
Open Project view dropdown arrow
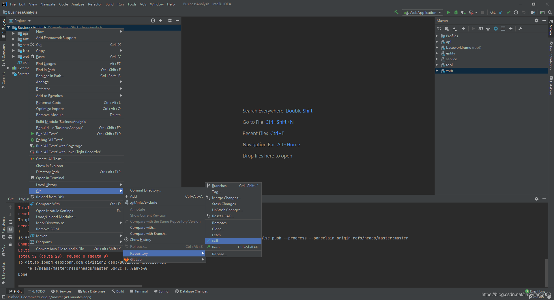[x=29, y=21]
